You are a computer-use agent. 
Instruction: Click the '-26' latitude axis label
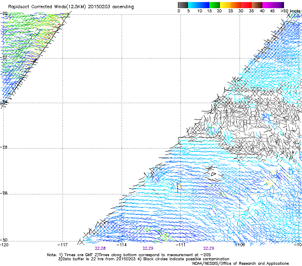(x=4, y=147)
